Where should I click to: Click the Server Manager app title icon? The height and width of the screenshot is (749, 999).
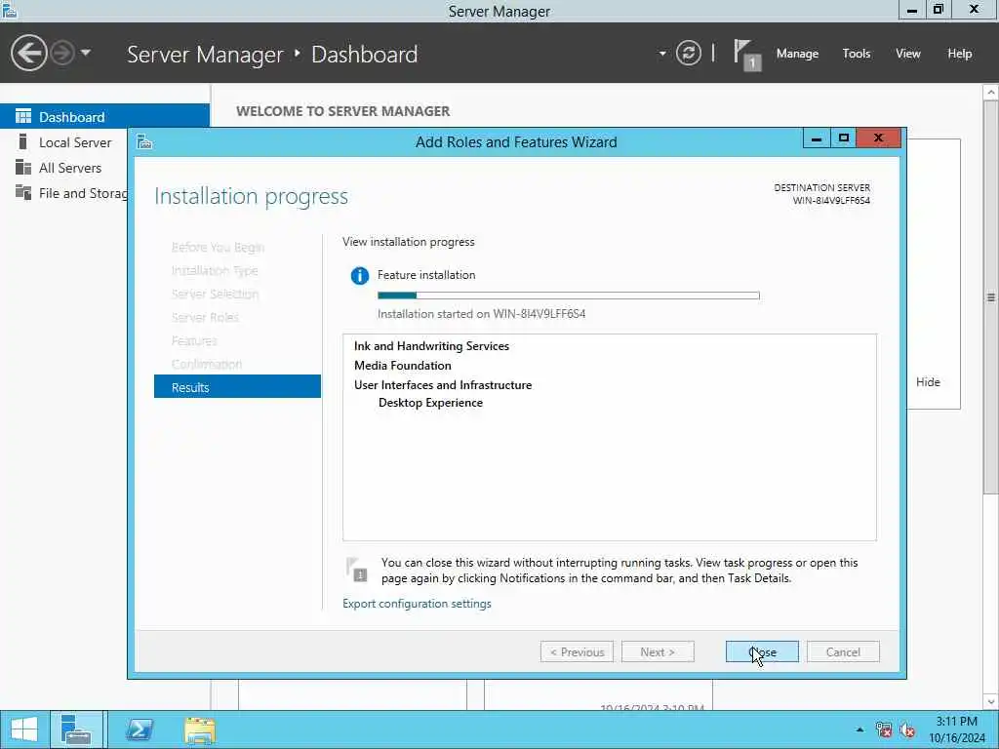(10, 10)
